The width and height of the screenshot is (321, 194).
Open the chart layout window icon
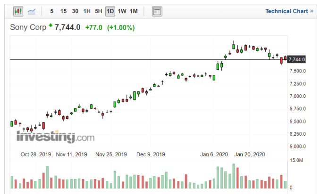pyautogui.click(x=157, y=11)
